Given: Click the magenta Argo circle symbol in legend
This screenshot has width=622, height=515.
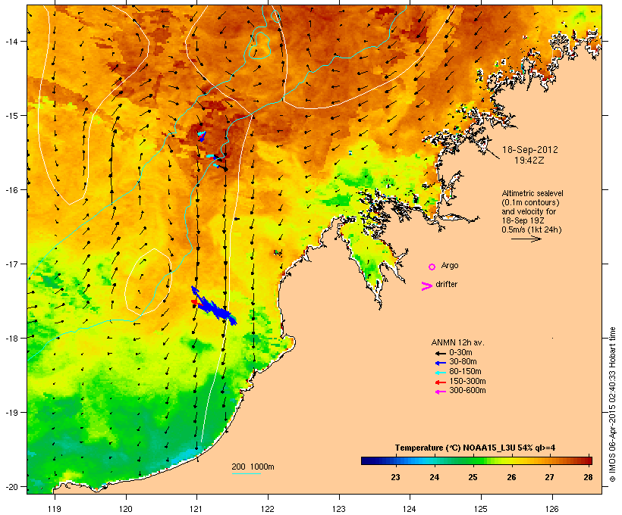Looking at the screenshot, I should 432,267.
